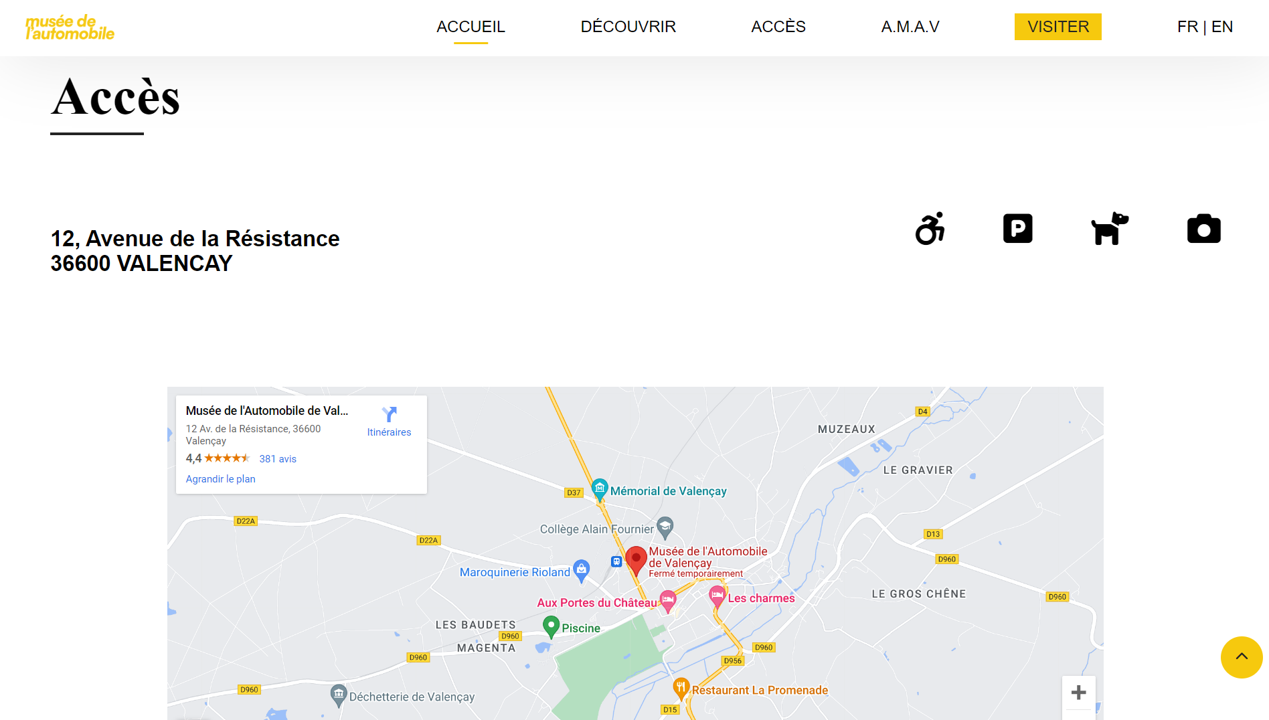
Task: Select the Maroquinerie Rioland shop marker
Action: (x=582, y=571)
